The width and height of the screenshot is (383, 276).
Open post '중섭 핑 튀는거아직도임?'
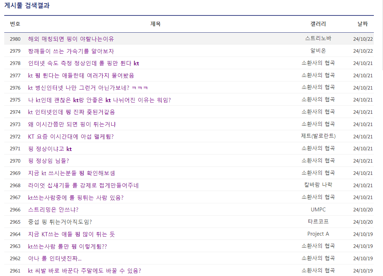[x=60, y=222]
